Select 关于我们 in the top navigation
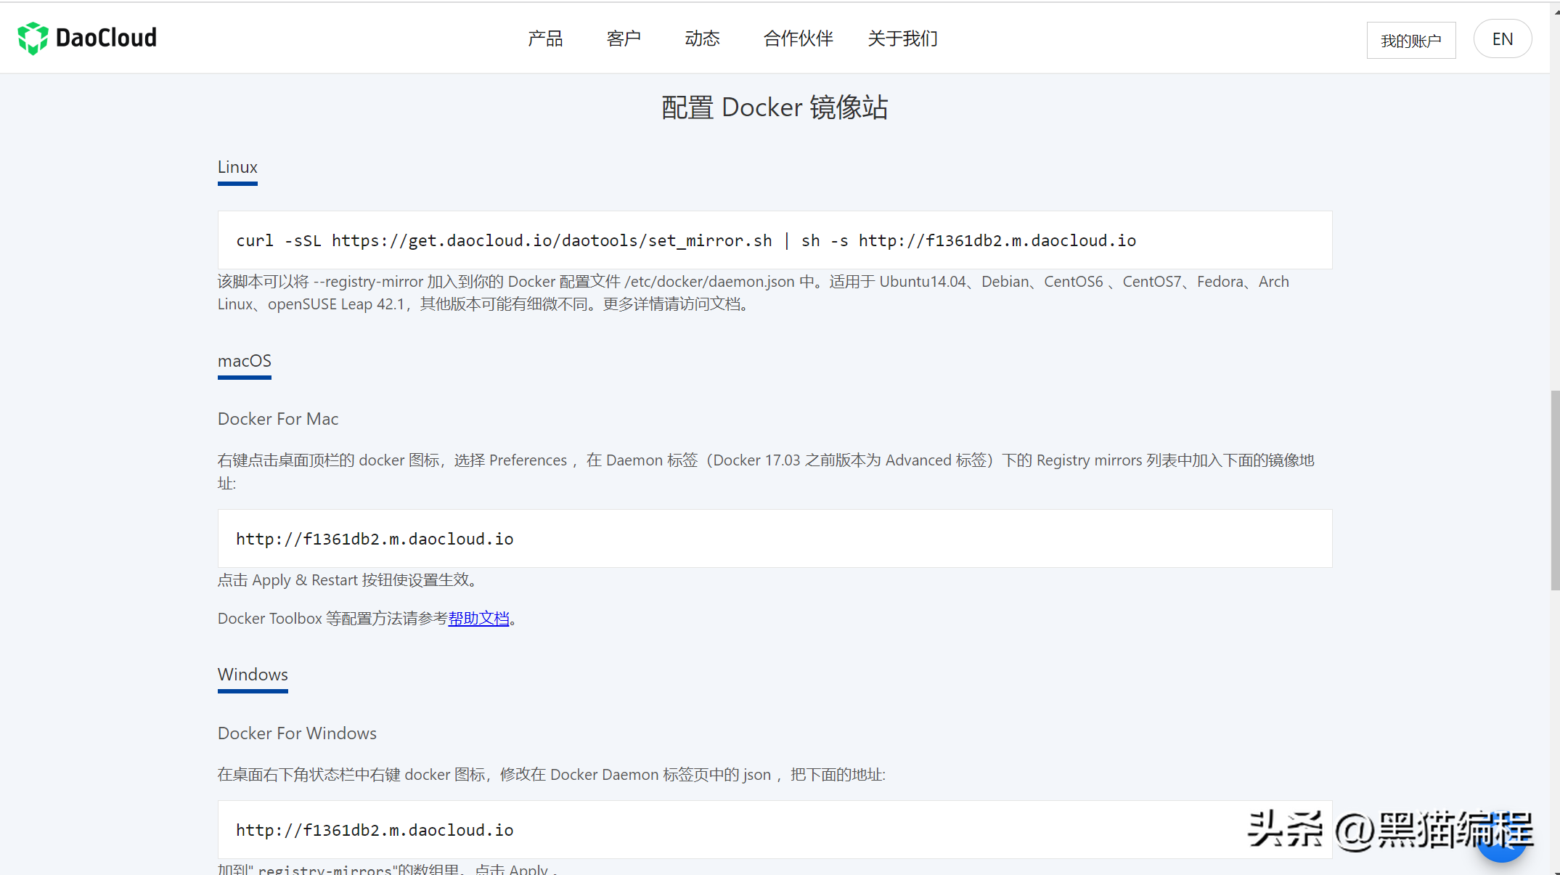1560x875 pixels. [x=902, y=38]
